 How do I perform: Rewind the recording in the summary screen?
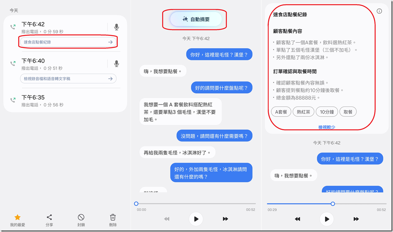pyautogui.click(x=297, y=219)
